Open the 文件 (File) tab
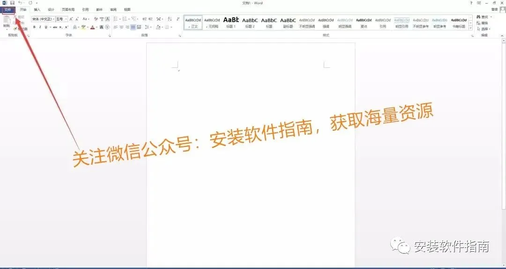The image size is (506, 269). coord(8,10)
